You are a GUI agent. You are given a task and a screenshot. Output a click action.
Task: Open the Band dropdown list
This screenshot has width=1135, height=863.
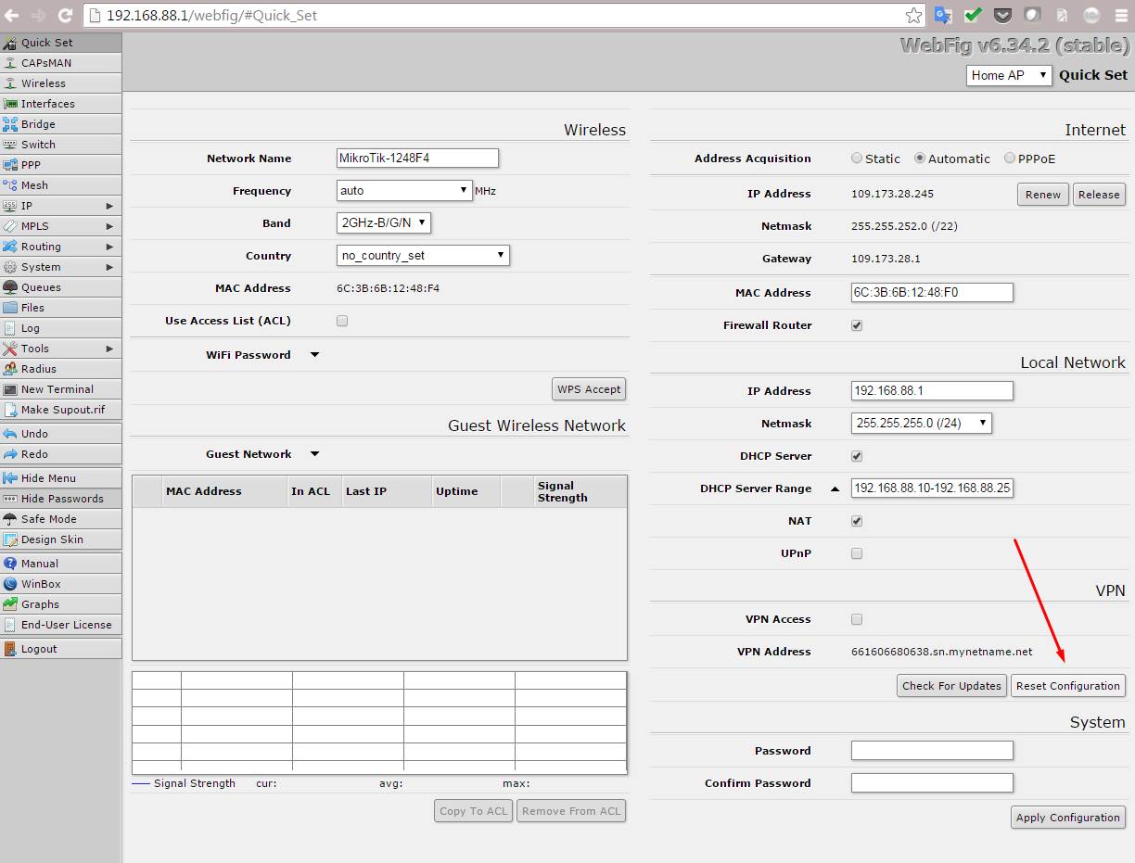coord(383,223)
